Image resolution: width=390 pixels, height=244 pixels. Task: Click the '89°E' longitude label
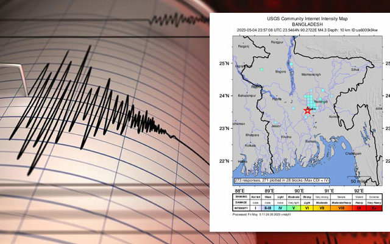coord(269,191)
